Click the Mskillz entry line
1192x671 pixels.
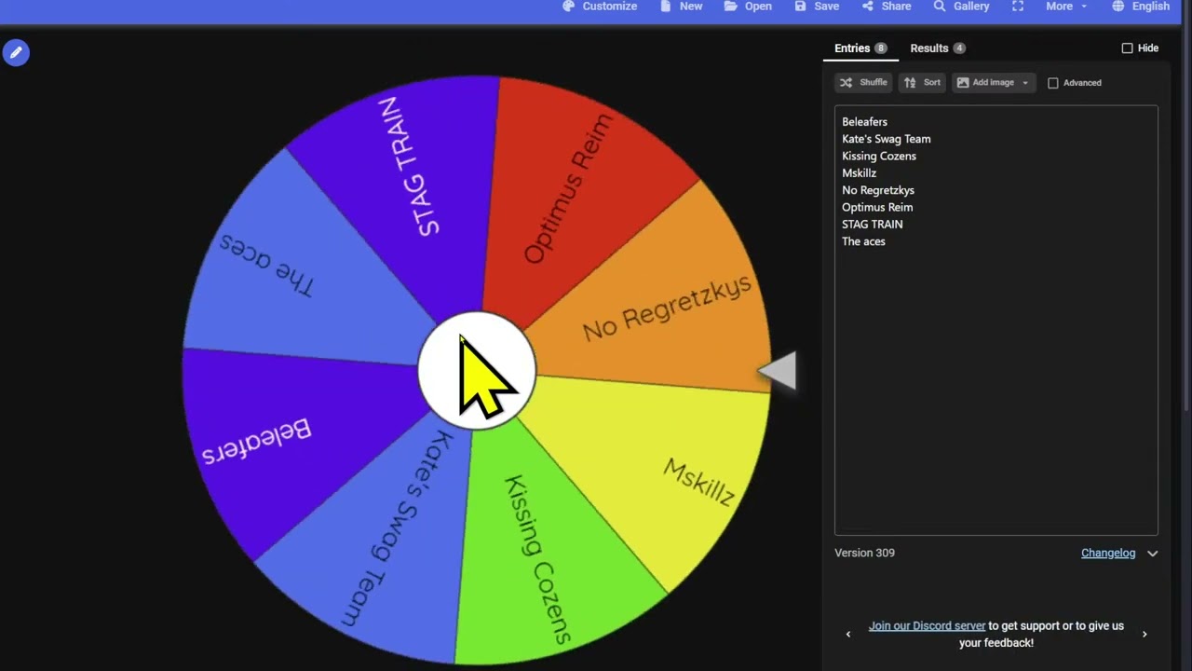click(859, 173)
